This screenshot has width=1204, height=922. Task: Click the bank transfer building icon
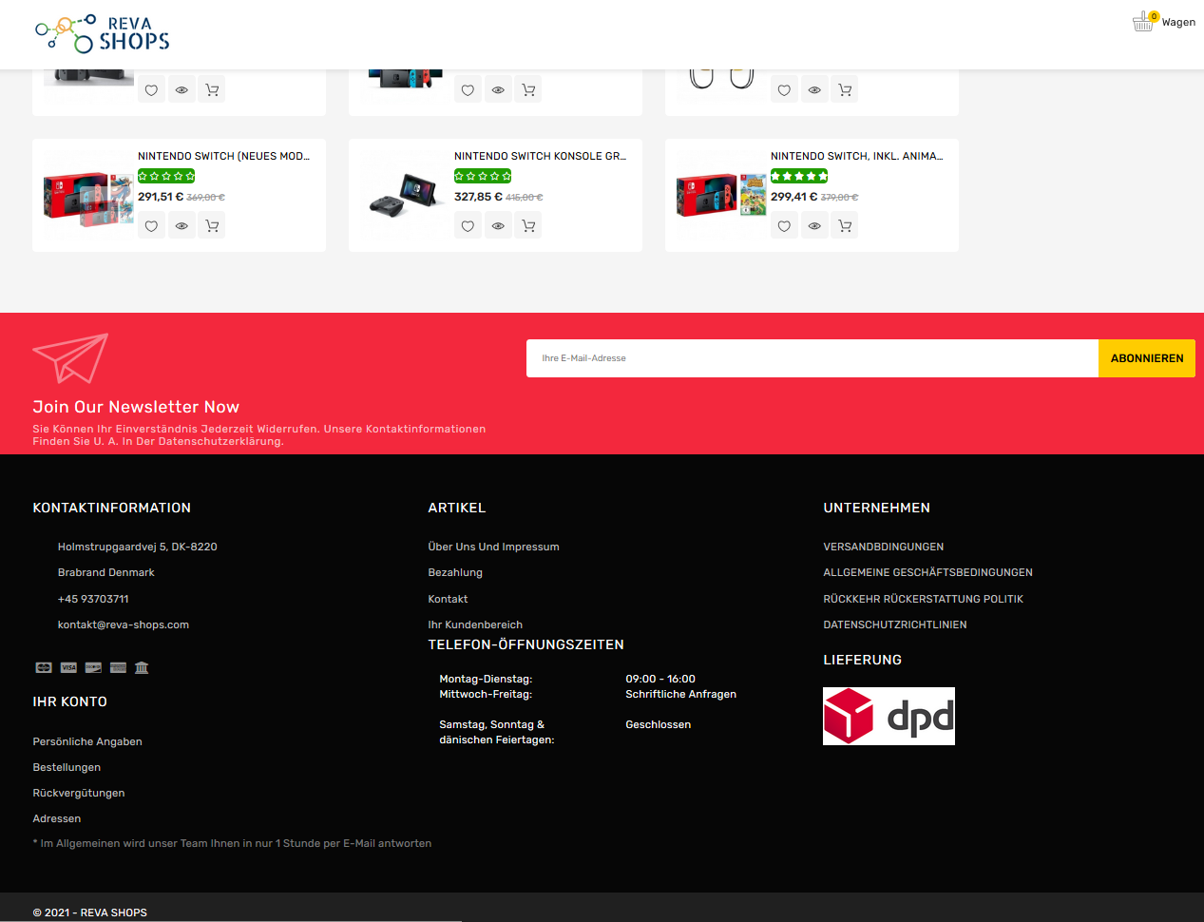coord(142,667)
